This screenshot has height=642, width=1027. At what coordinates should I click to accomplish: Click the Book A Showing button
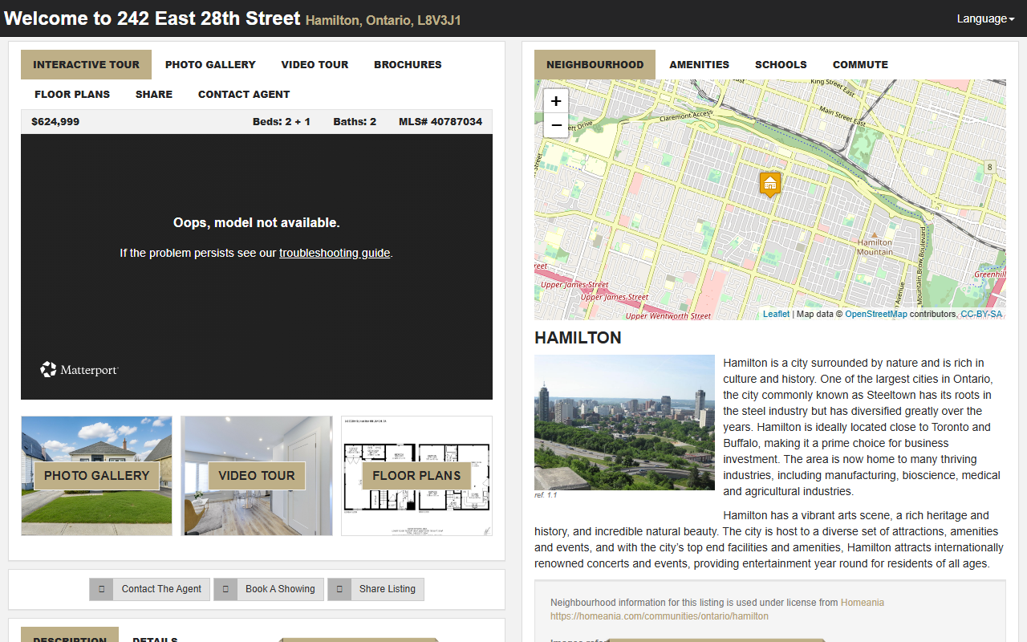(x=269, y=589)
